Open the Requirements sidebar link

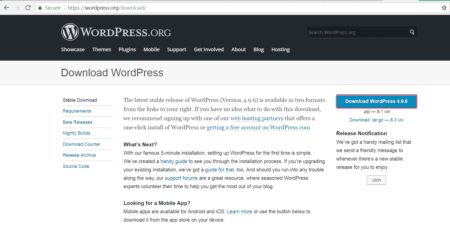tap(77, 111)
